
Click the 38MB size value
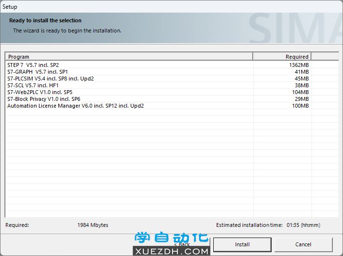click(302, 85)
